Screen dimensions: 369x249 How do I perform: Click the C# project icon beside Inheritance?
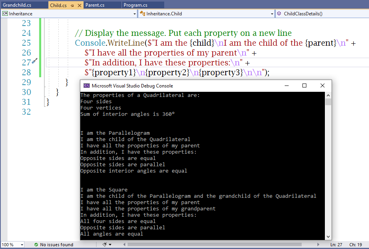pyautogui.click(x=5, y=13)
